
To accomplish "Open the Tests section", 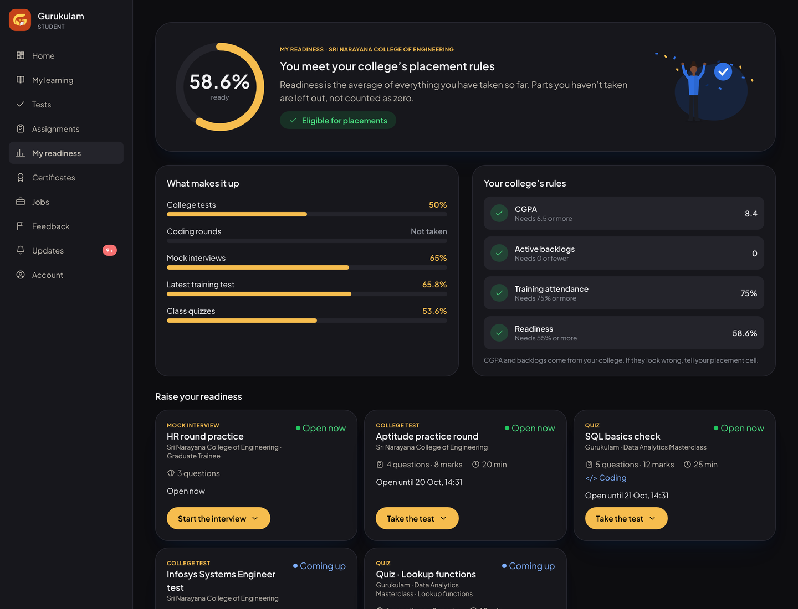I will point(66,104).
